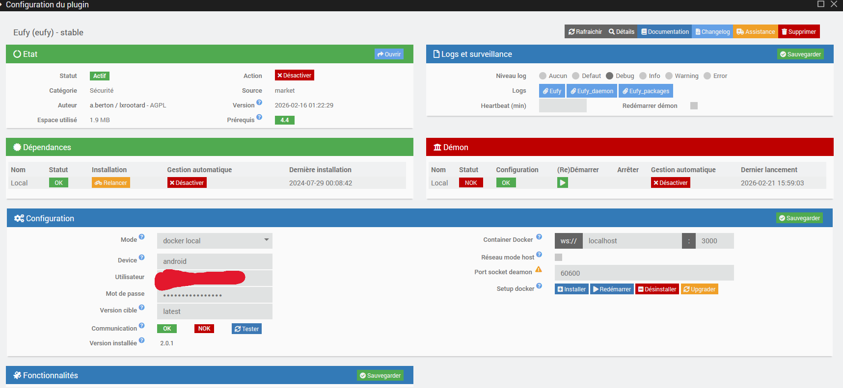Viewport: 843px width, 388px height.
Task: Open the Assistance page
Action: coord(756,32)
